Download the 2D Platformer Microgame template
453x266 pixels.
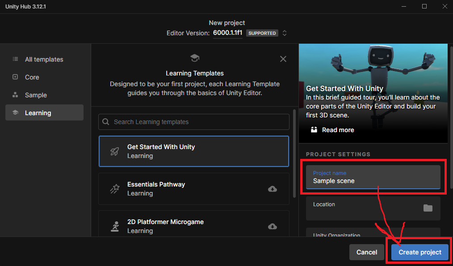coord(273,226)
